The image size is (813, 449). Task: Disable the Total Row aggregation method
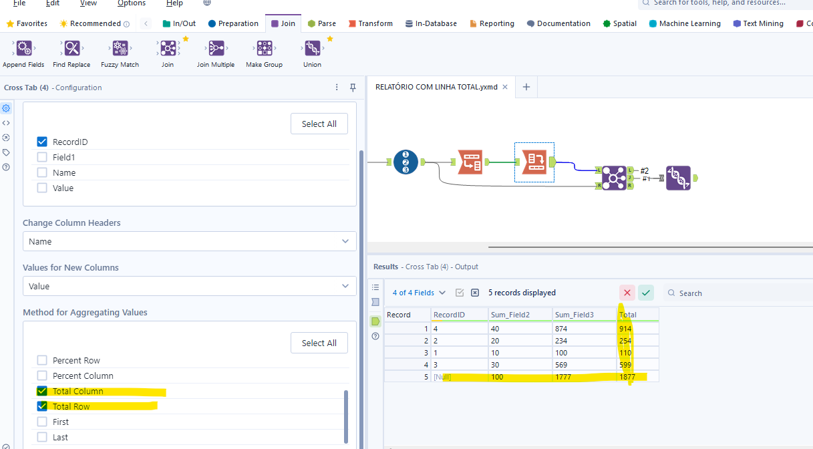(41, 406)
